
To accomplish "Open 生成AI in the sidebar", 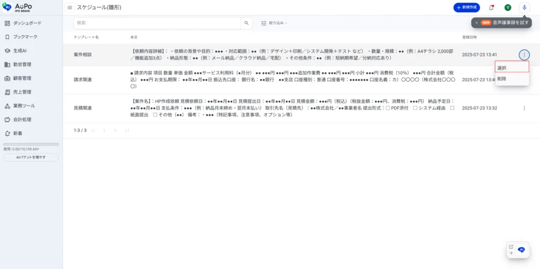I will pyautogui.click(x=15, y=51).
